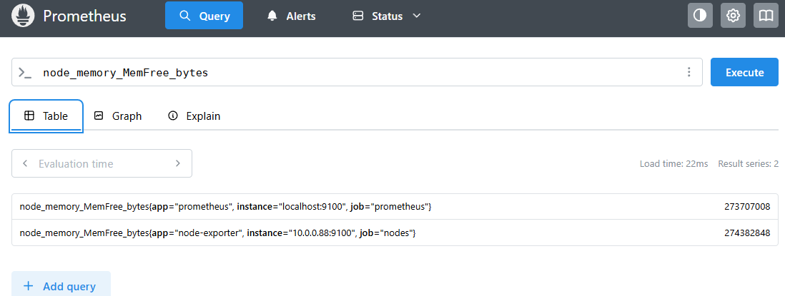Viewport: 785px width, 296px height.
Task: Open documentation via the book icon
Action: pyautogui.click(x=766, y=16)
